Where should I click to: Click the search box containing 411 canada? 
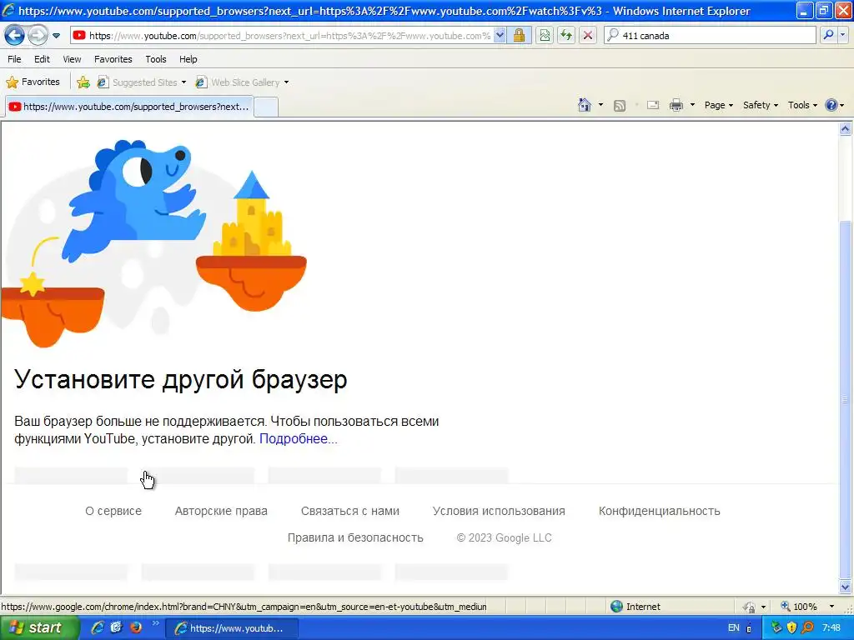(x=710, y=36)
